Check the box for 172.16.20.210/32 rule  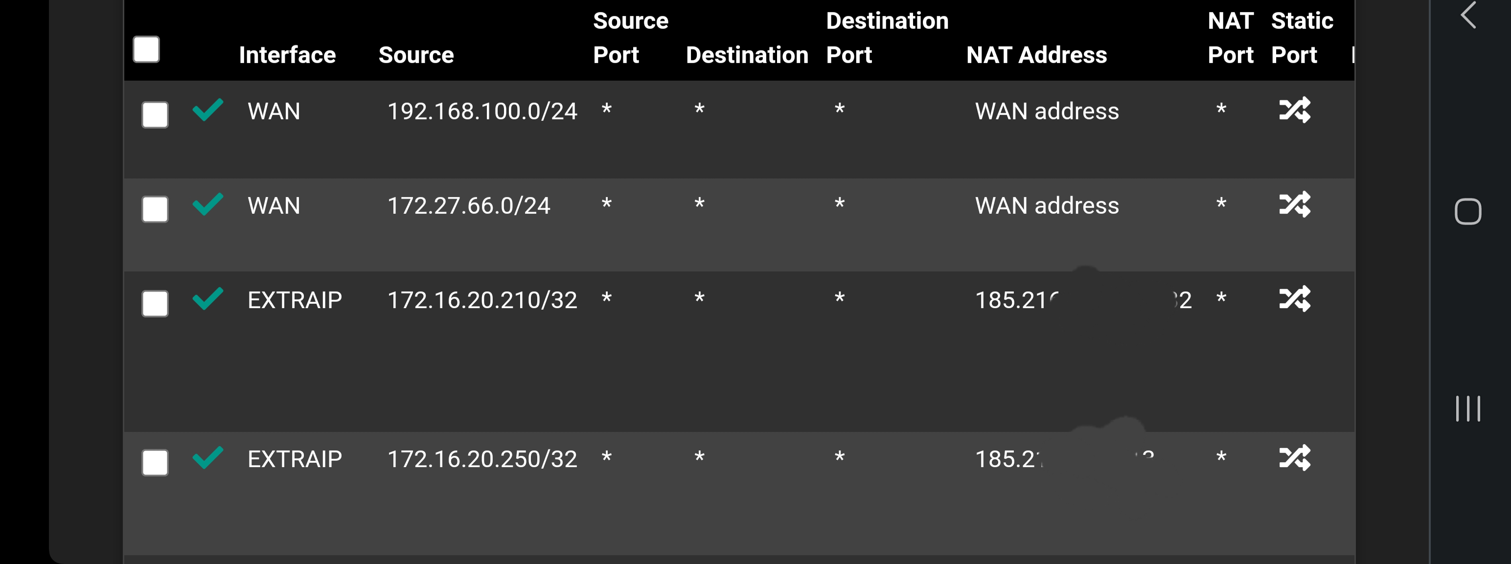155,303
